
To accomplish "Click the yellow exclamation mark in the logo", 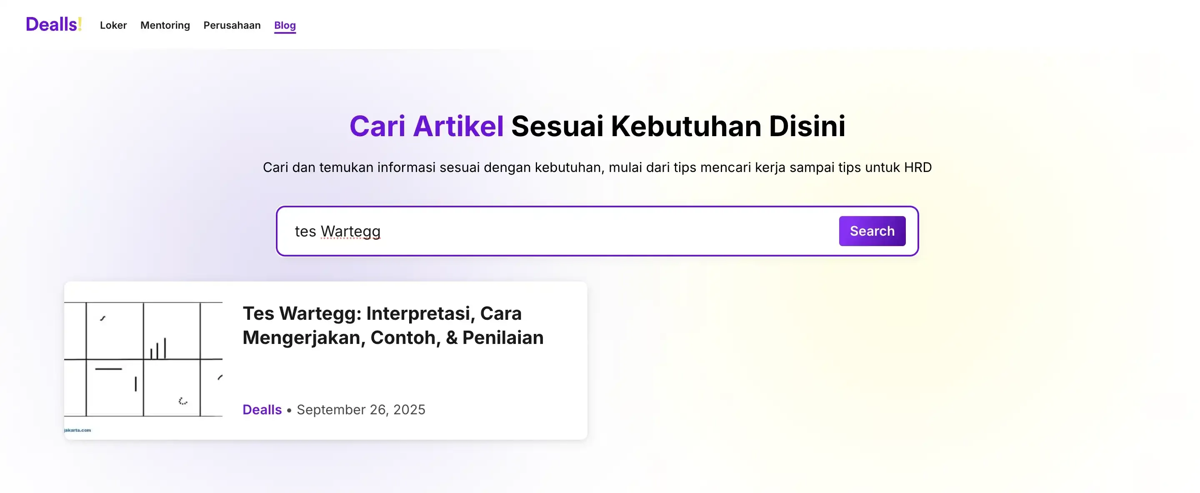I will click(x=79, y=24).
